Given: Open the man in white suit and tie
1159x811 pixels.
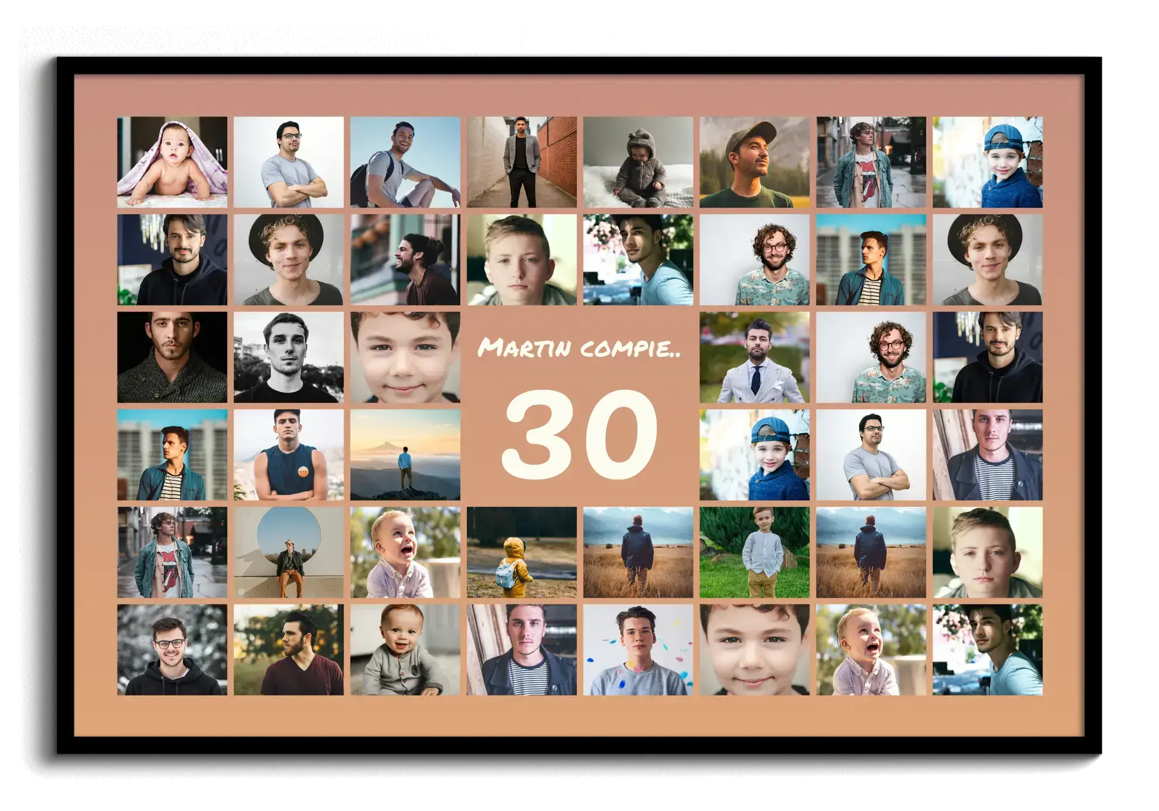Looking at the screenshot, I should (x=754, y=357).
